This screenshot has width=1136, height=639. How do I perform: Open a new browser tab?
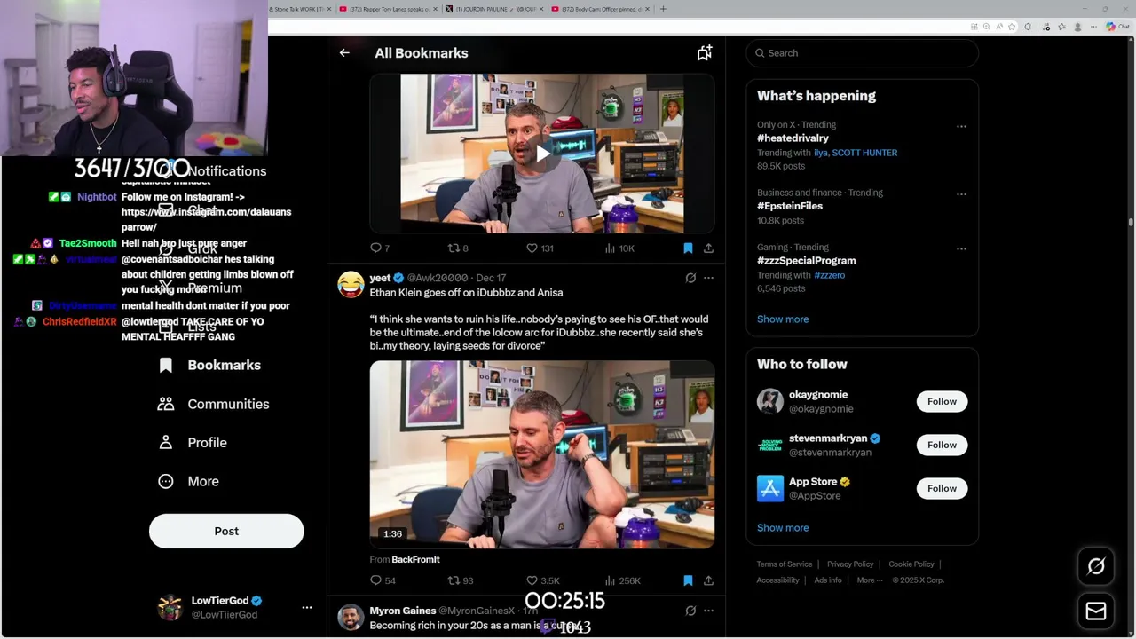click(663, 9)
